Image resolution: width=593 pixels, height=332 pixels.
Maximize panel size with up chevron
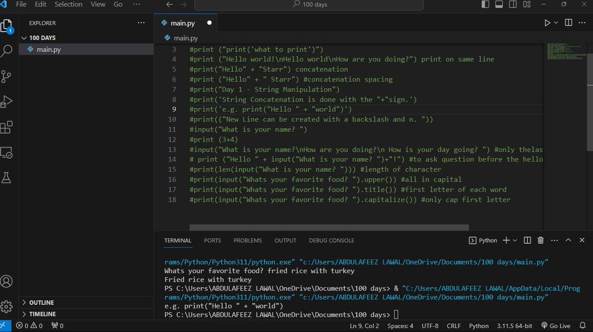click(x=568, y=240)
